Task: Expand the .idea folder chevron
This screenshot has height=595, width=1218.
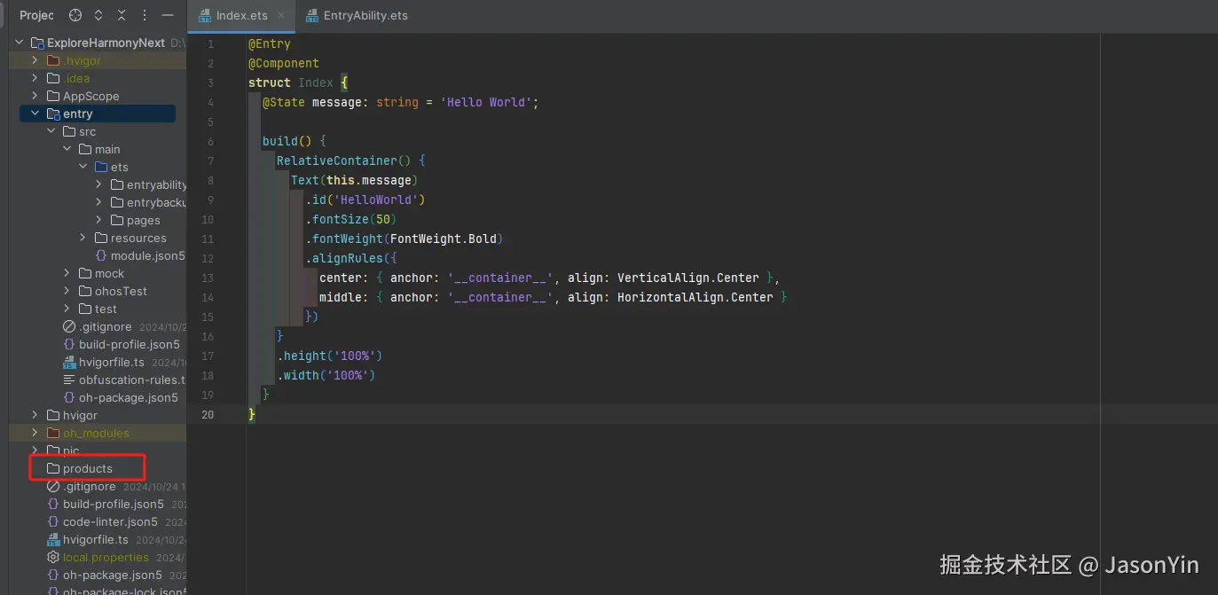Action: [35, 78]
